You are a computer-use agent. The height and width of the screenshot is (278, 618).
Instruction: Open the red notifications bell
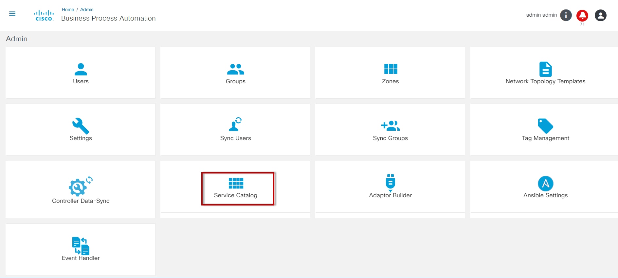pos(582,15)
